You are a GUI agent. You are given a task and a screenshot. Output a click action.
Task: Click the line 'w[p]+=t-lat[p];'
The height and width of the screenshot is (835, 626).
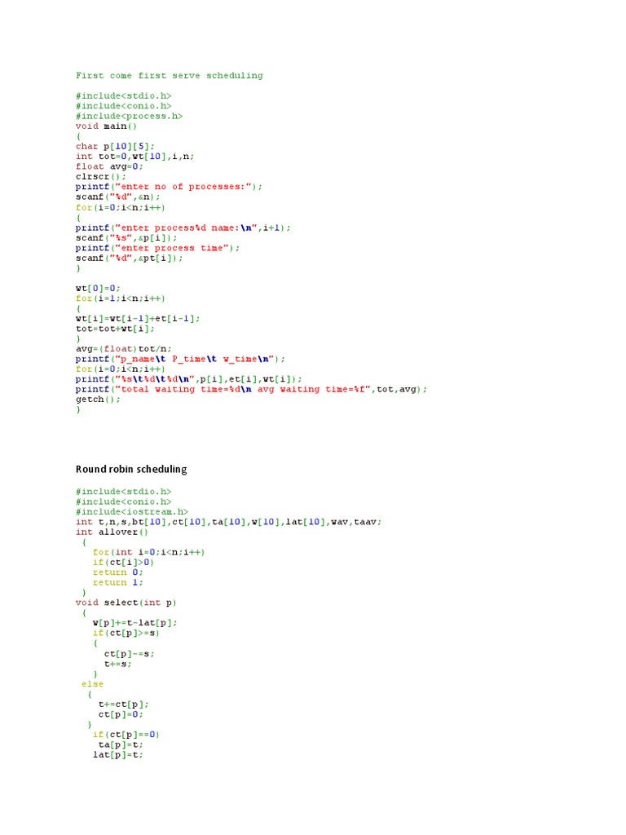tap(134, 623)
